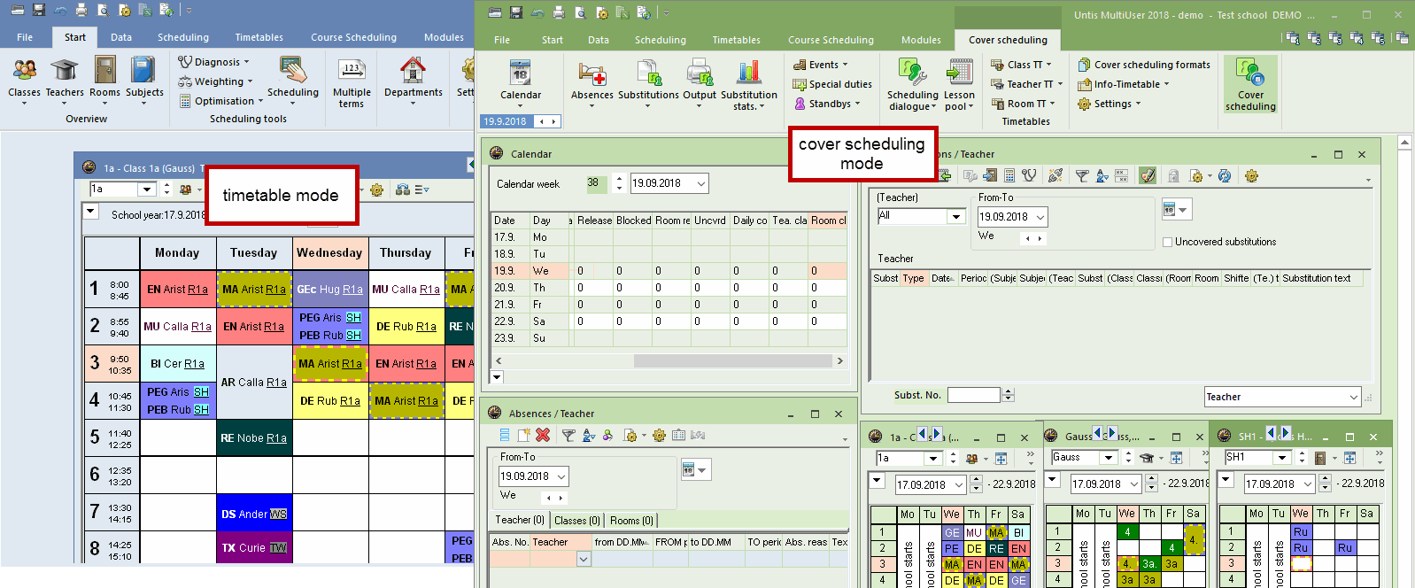This screenshot has width=1415, height=588.
Task: Open File menu in timetable mode window
Action: coord(25,37)
